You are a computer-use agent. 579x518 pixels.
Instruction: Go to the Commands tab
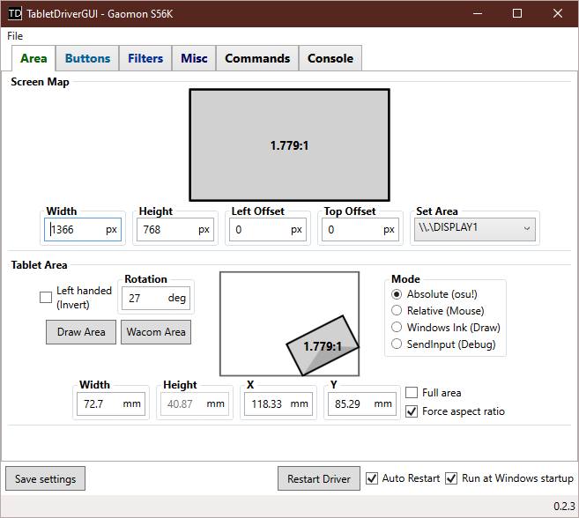coord(257,58)
